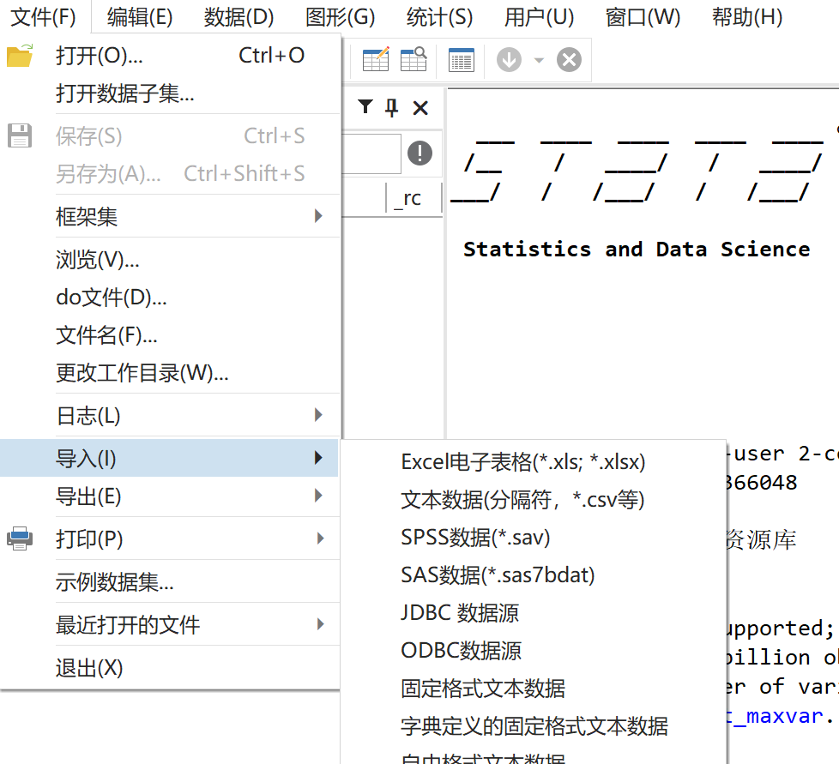Expand the 最近打开的文件 submenu arrow
This screenshot has height=764, width=839.
[x=320, y=624]
